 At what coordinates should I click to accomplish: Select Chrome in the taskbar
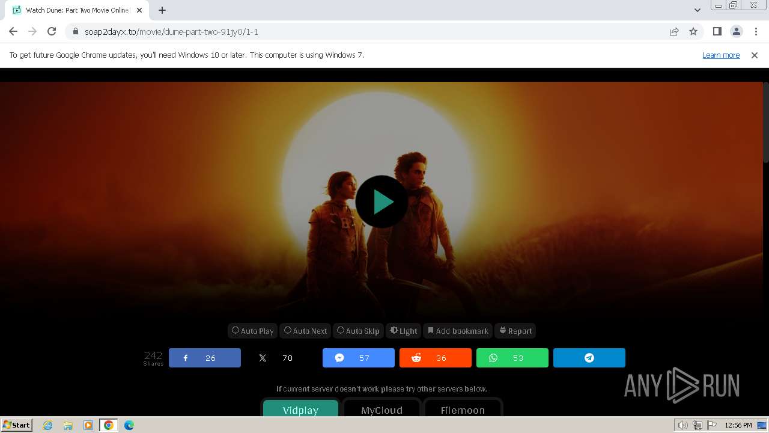(x=109, y=425)
